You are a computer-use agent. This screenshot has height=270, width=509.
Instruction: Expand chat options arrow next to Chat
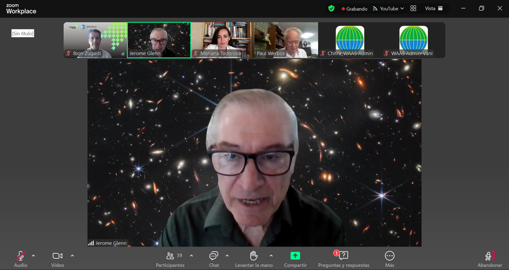point(227,256)
